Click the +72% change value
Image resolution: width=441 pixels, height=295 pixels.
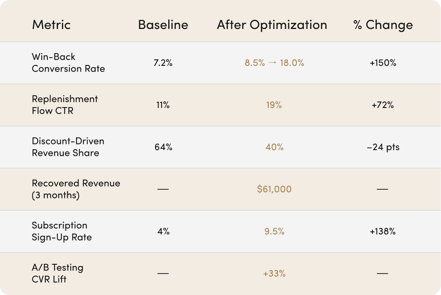382,105
